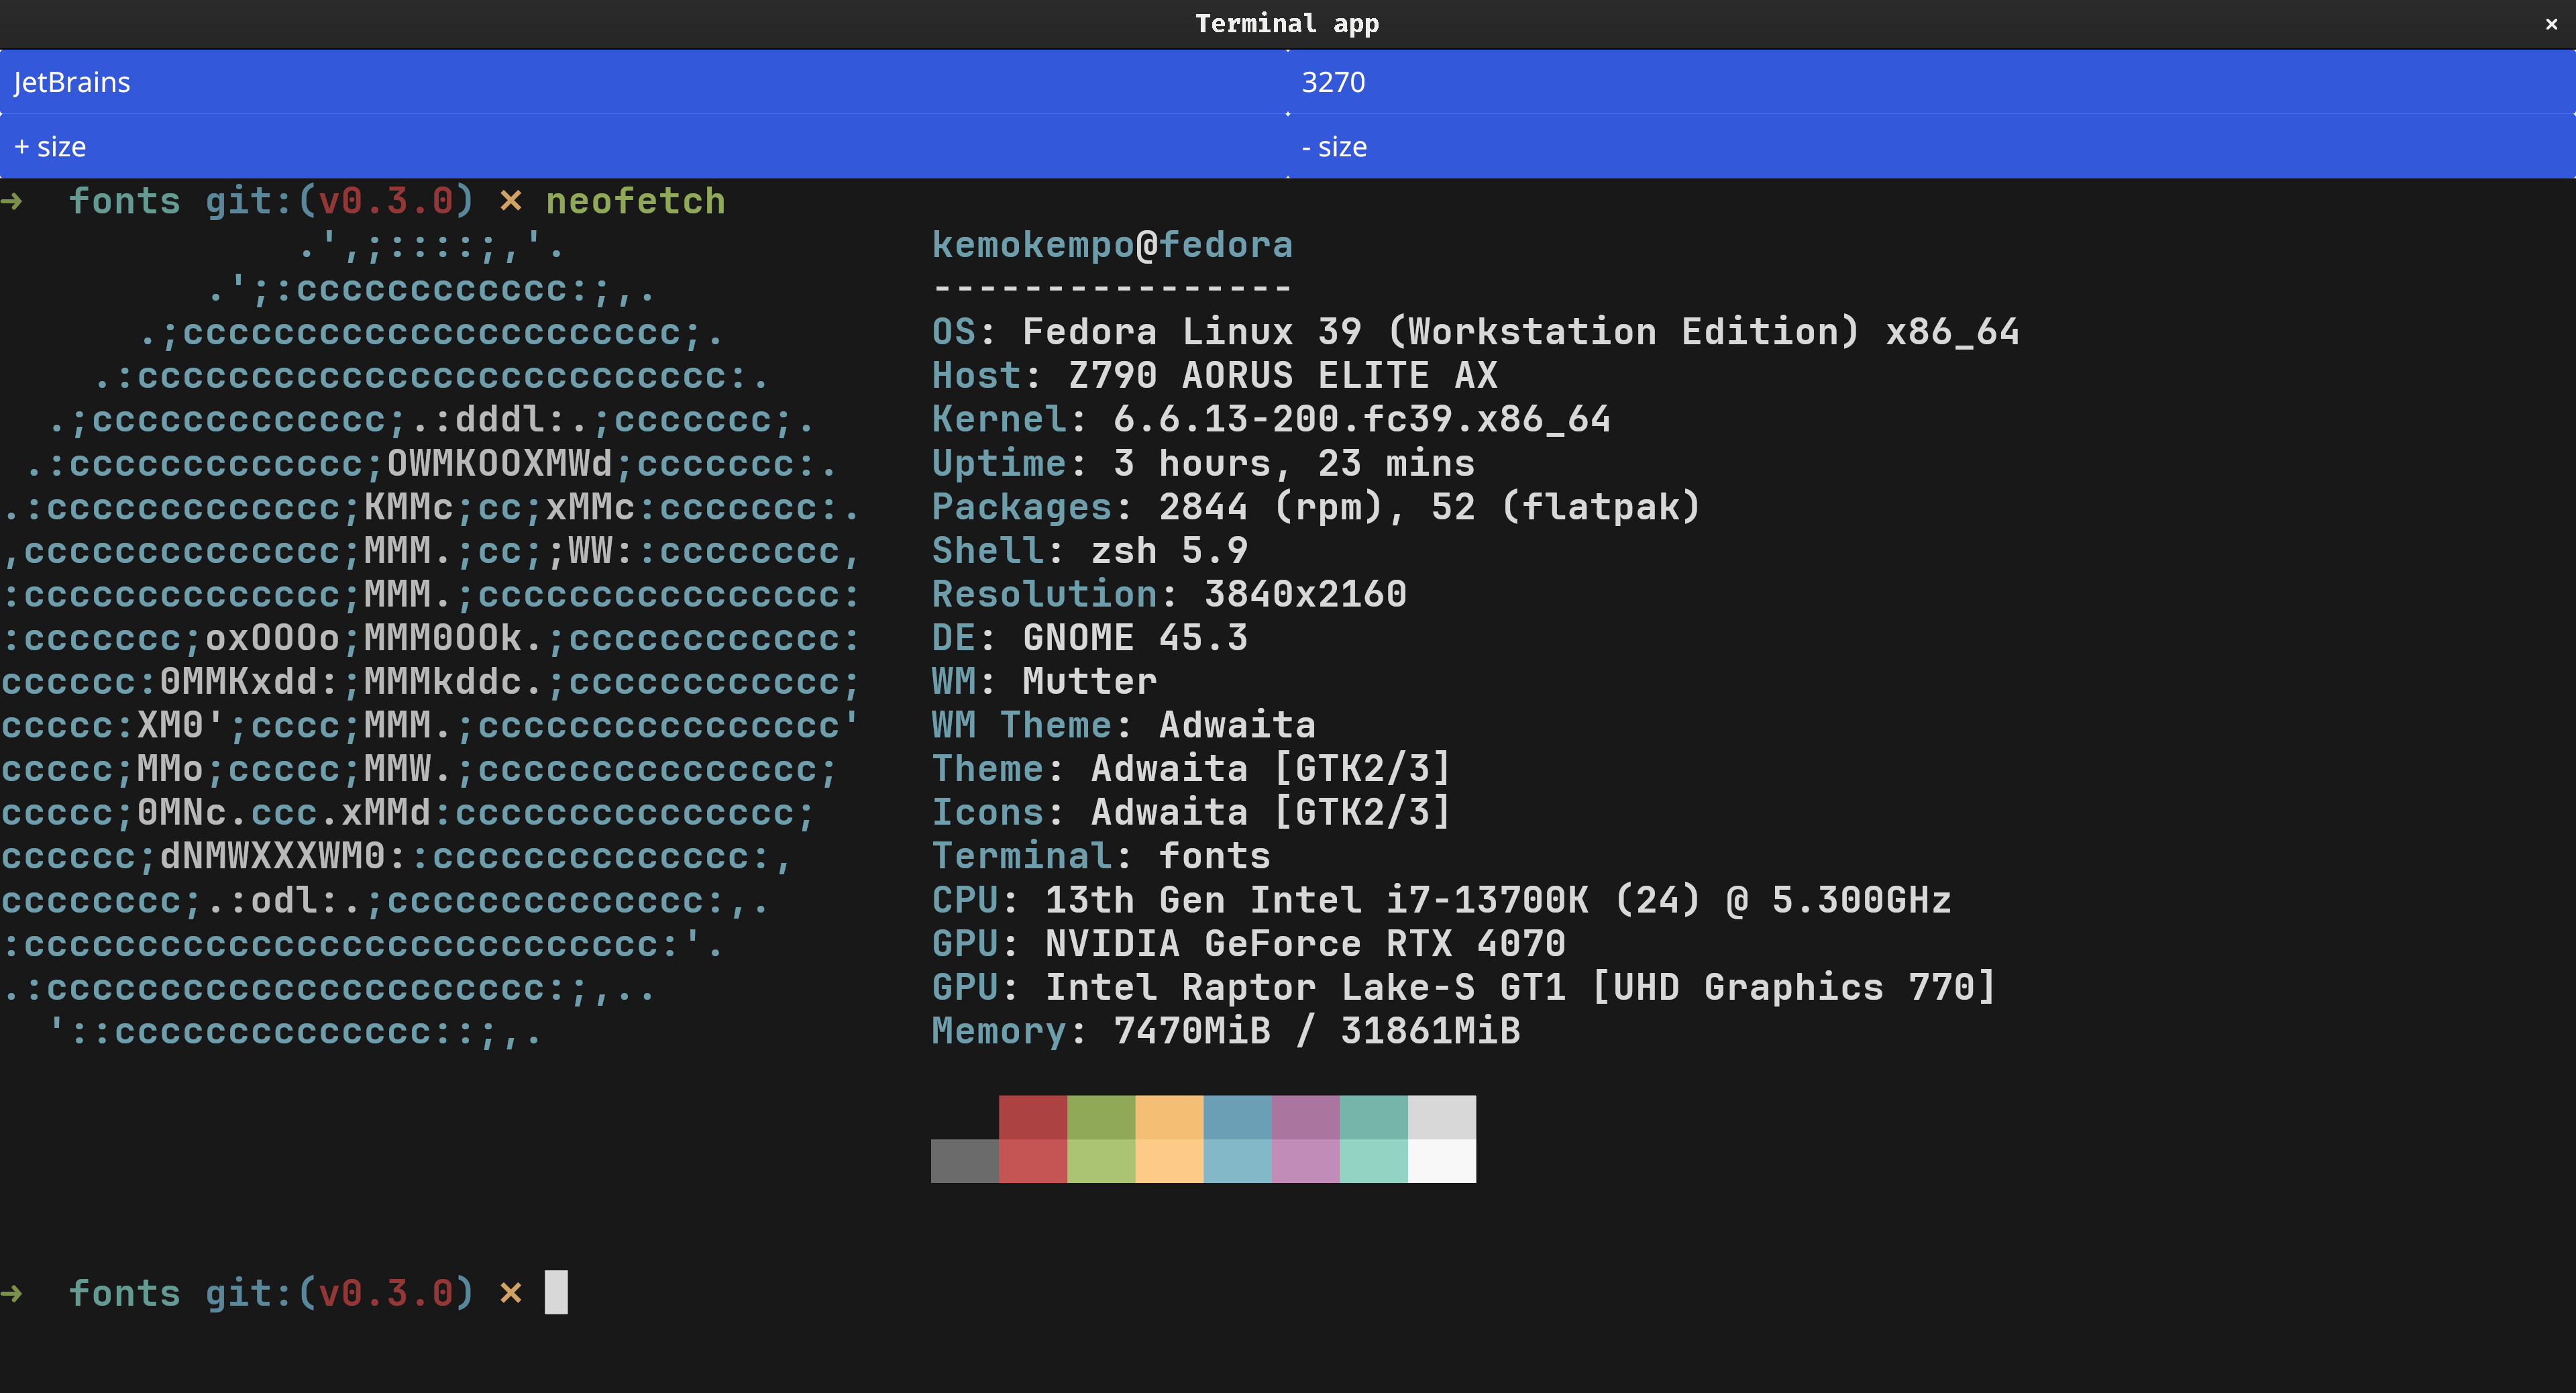Click the Packages: 2844 (rpm) line

click(x=1316, y=507)
